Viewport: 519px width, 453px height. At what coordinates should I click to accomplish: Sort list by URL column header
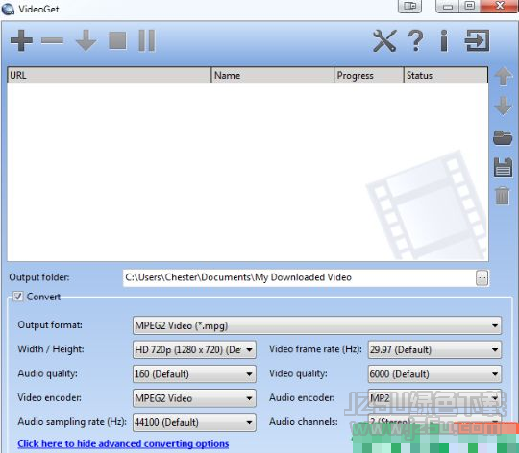tap(109, 75)
